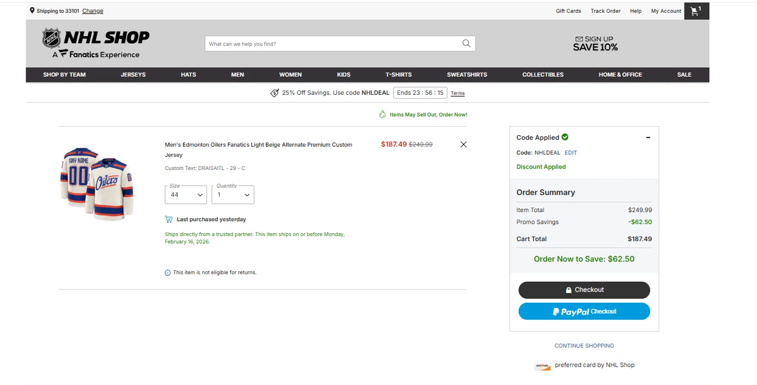The image size is (757, 385).
Task: Click Continue Shopping link
Action: coord(584,346)
